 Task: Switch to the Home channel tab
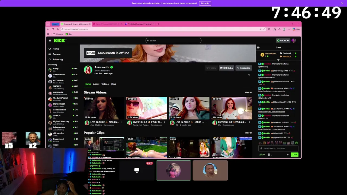(88, 84)
